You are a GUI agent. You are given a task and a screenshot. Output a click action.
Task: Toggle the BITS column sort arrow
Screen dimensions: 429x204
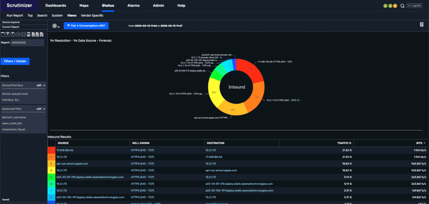[424, 143]
